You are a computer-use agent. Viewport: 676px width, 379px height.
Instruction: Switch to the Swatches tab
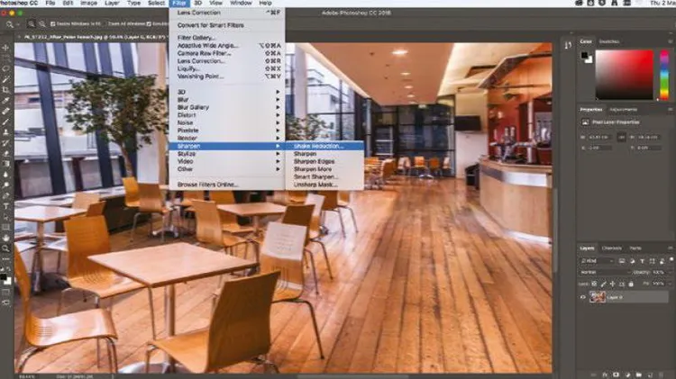[608, 41]
